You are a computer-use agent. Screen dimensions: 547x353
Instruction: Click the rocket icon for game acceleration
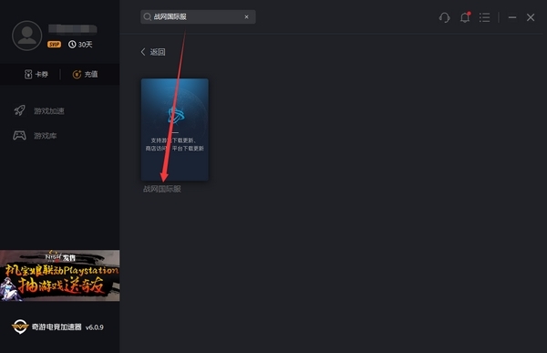pos(19,110)
